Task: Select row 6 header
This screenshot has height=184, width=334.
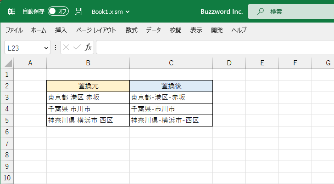Action: pyautogui.click(x=7, y=132)
